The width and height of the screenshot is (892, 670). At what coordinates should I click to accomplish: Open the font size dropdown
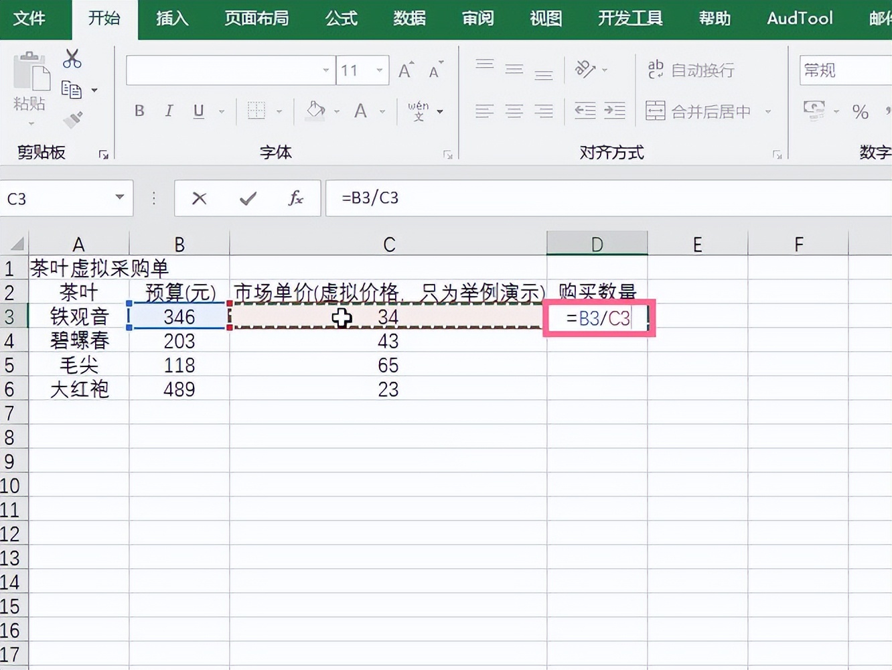pos(379,70)
